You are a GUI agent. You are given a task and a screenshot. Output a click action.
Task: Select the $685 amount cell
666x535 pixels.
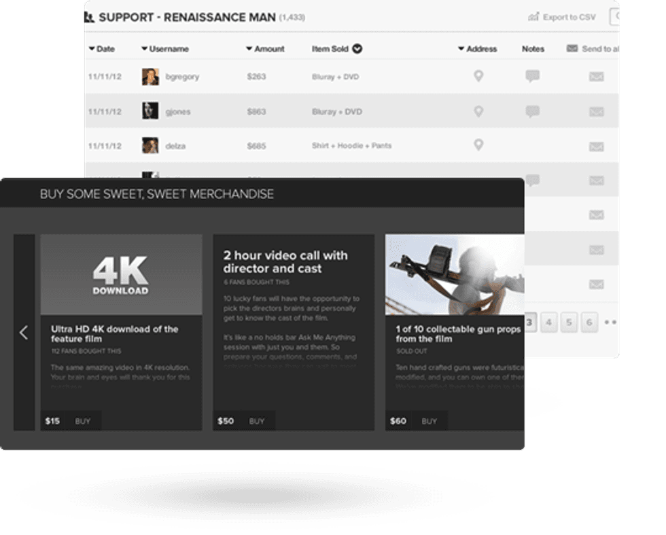click(257, 146)
